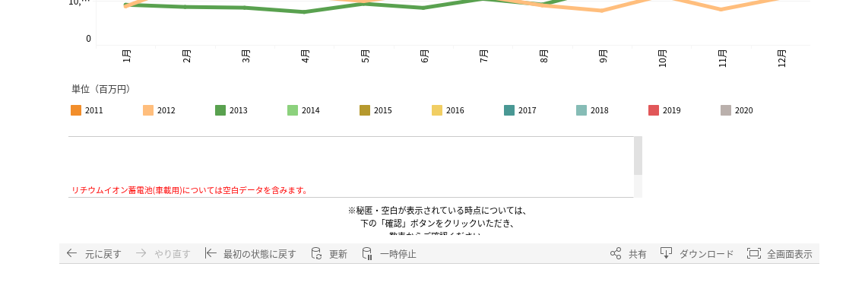Click the 2015 legend entry
The image size is (865, 289).
[375, 110]
